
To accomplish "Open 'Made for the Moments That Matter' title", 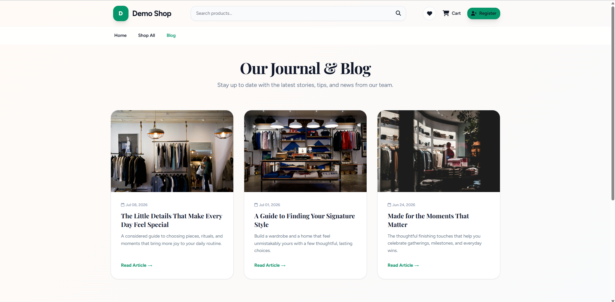I will tap(428, 220).
